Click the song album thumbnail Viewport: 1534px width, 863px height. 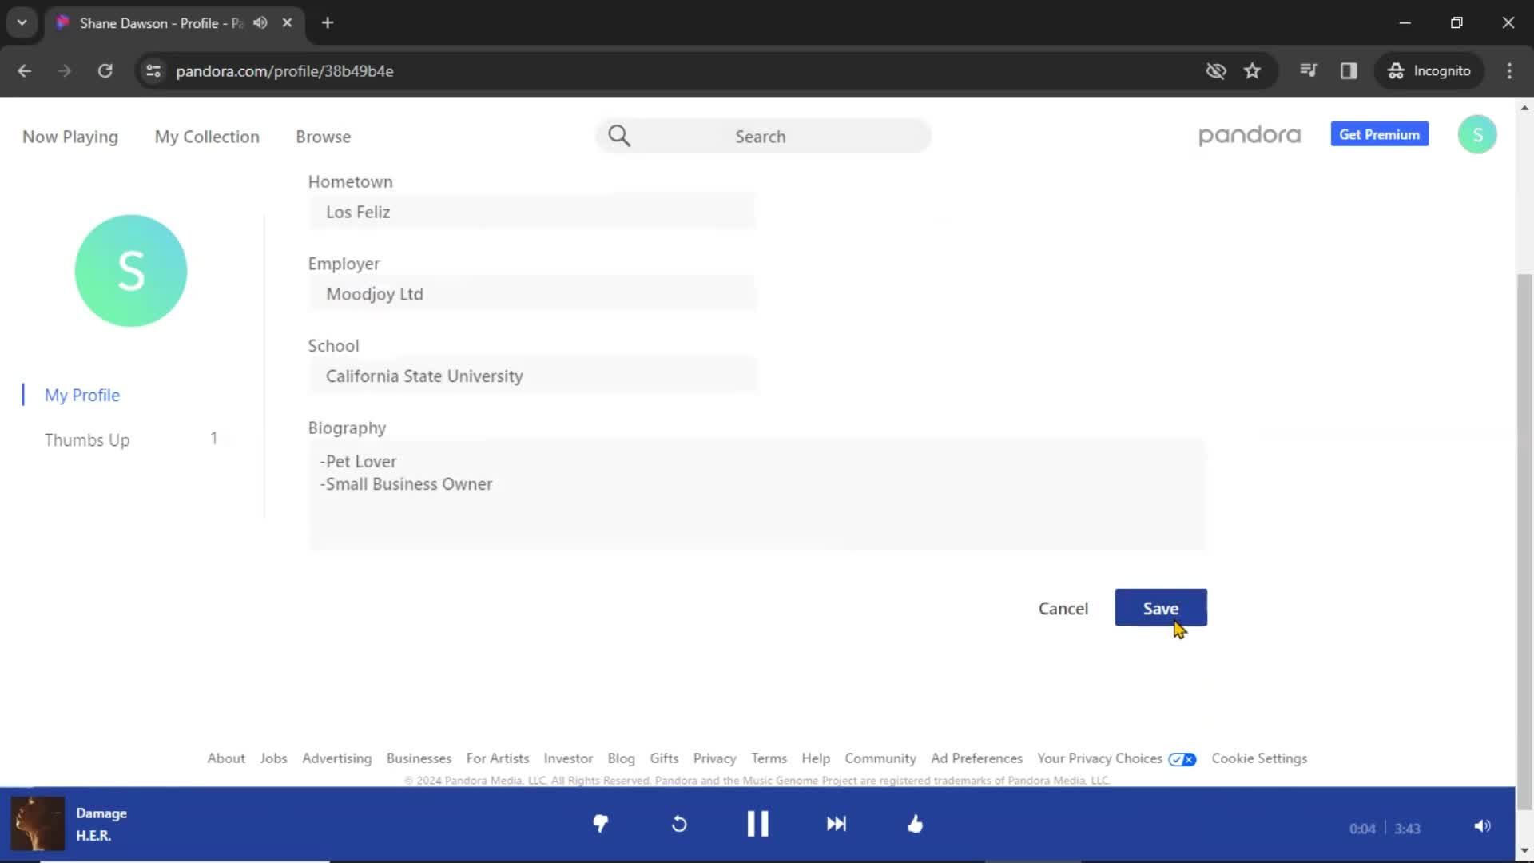(37, 823)
